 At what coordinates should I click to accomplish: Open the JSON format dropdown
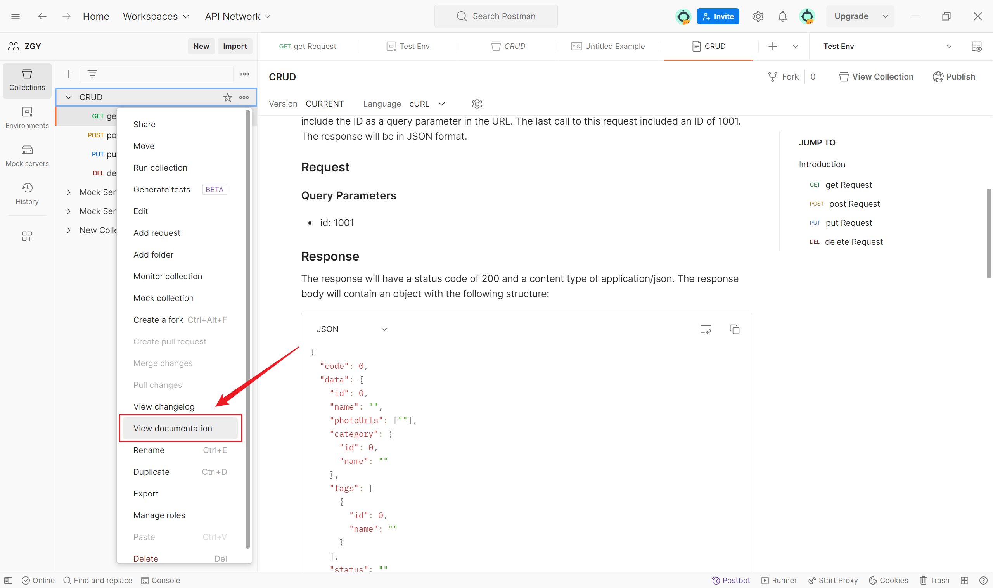pos(352,329)
